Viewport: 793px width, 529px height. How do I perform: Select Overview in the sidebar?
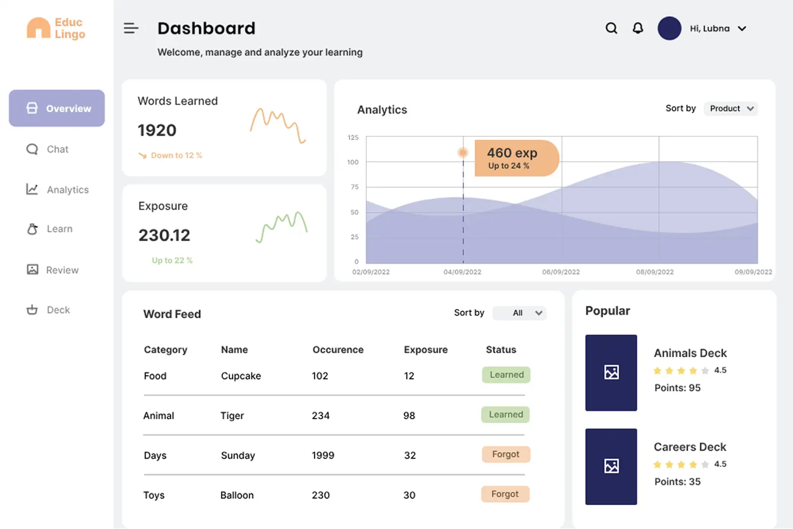coord(57,108)
